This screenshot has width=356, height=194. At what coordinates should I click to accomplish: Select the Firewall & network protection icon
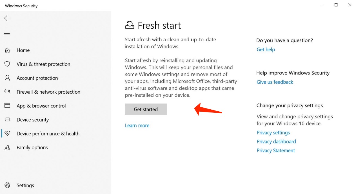[x=7, y=92]
